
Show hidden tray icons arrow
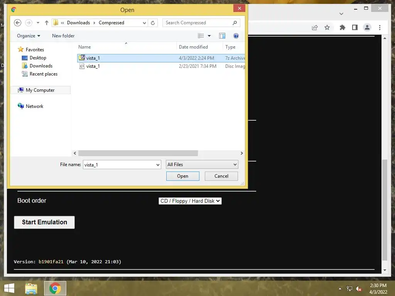[340, 289]
